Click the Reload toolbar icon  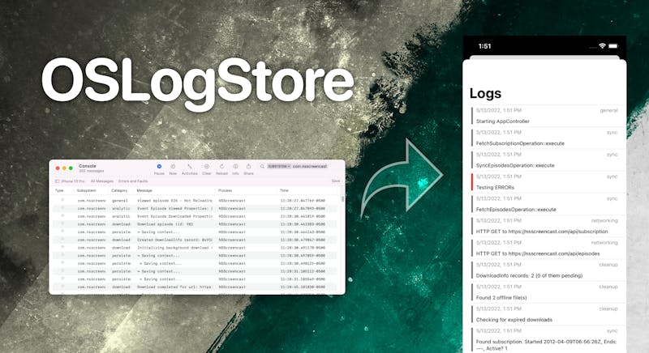point(221,168)
